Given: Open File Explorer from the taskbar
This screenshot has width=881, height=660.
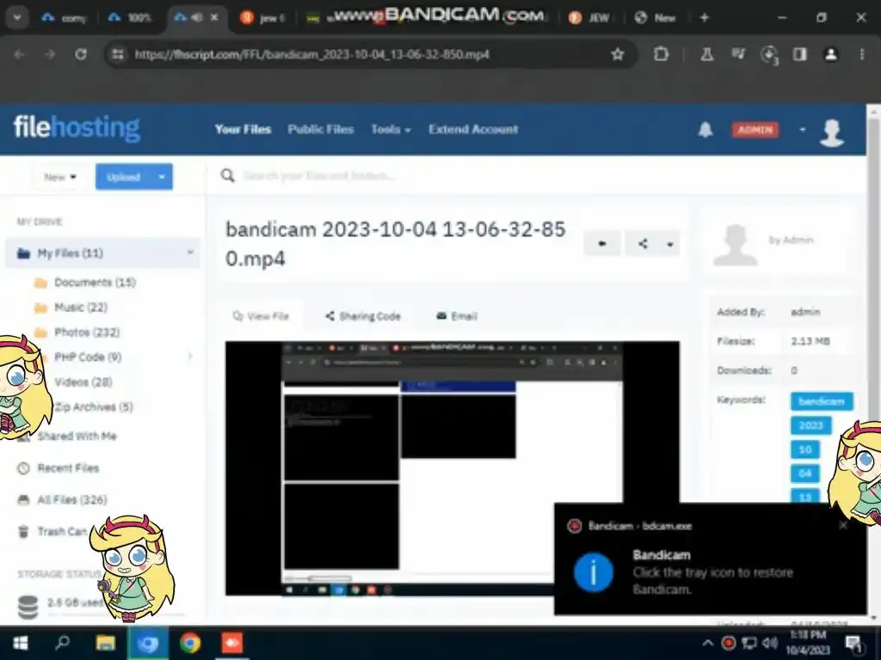Looking at the screenshot, I should 105,643.
